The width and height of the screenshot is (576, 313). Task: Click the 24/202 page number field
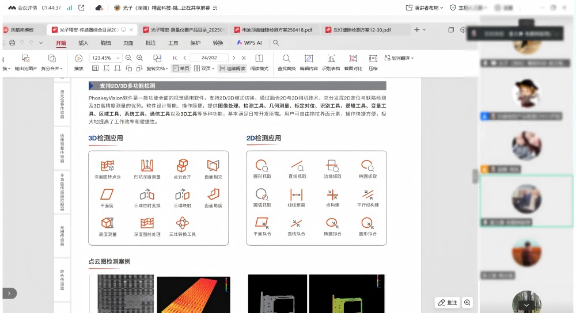click(209, 58)
